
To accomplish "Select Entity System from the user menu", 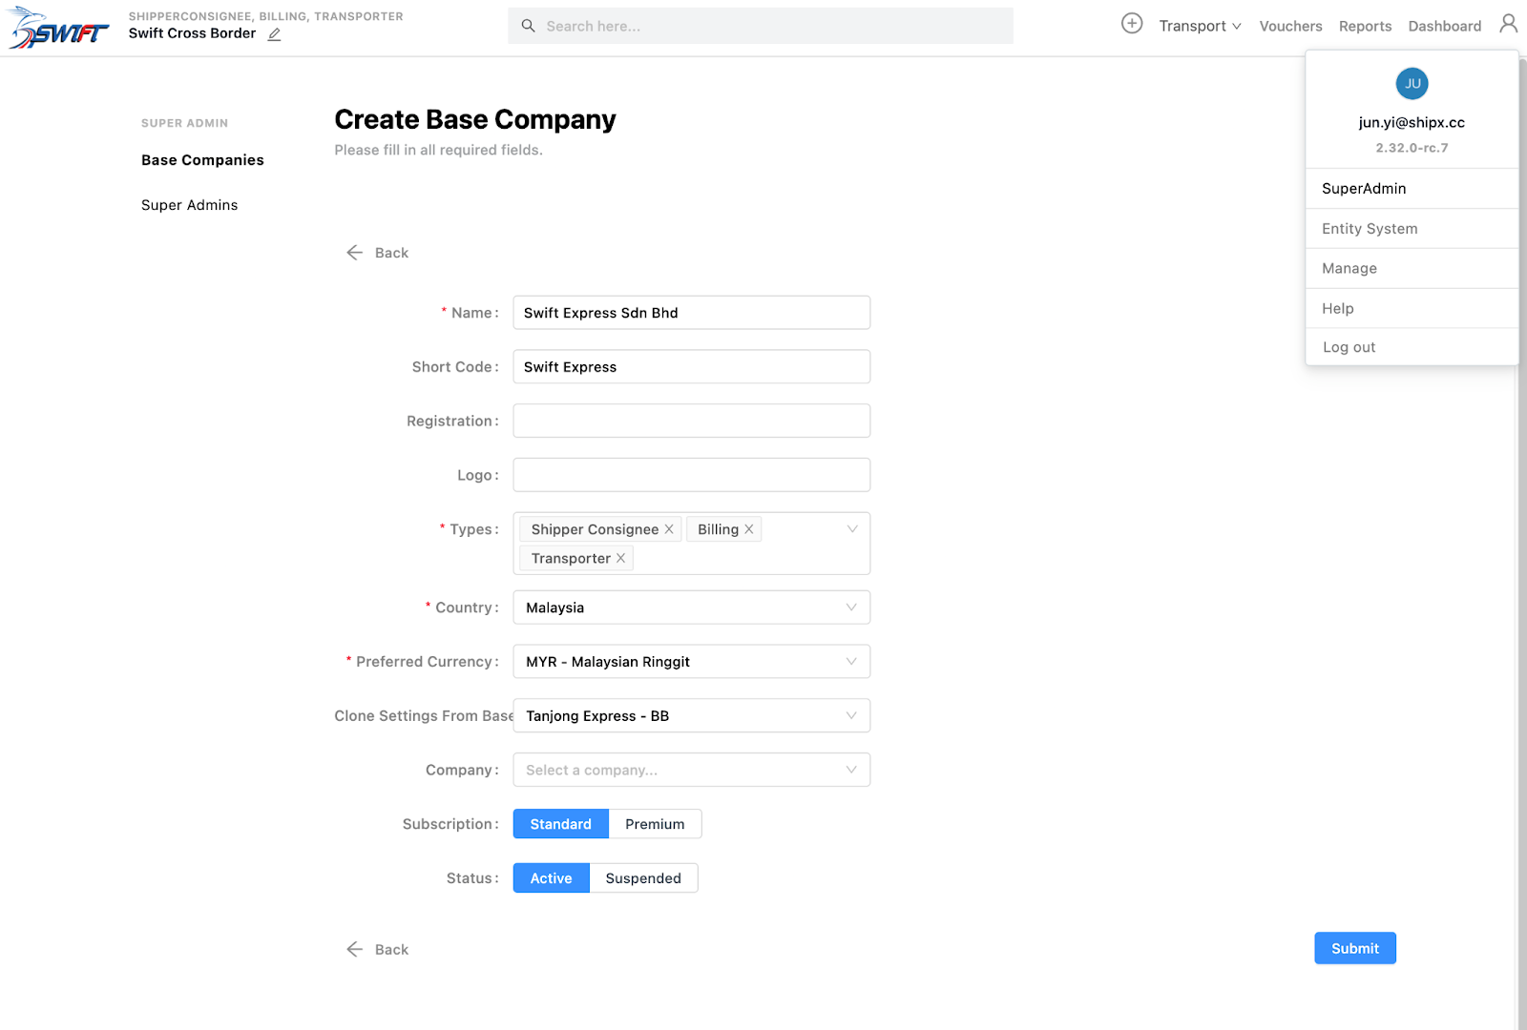I will [x=1412, y=229].
